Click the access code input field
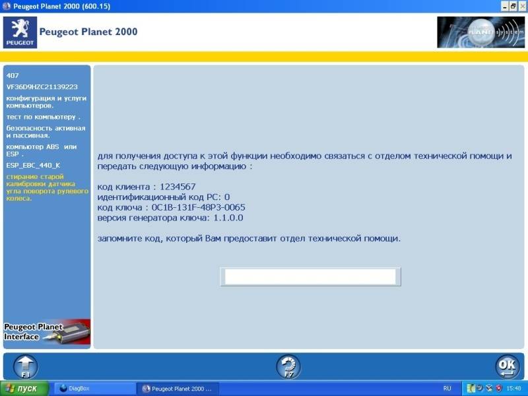 (x=310, y=277)
